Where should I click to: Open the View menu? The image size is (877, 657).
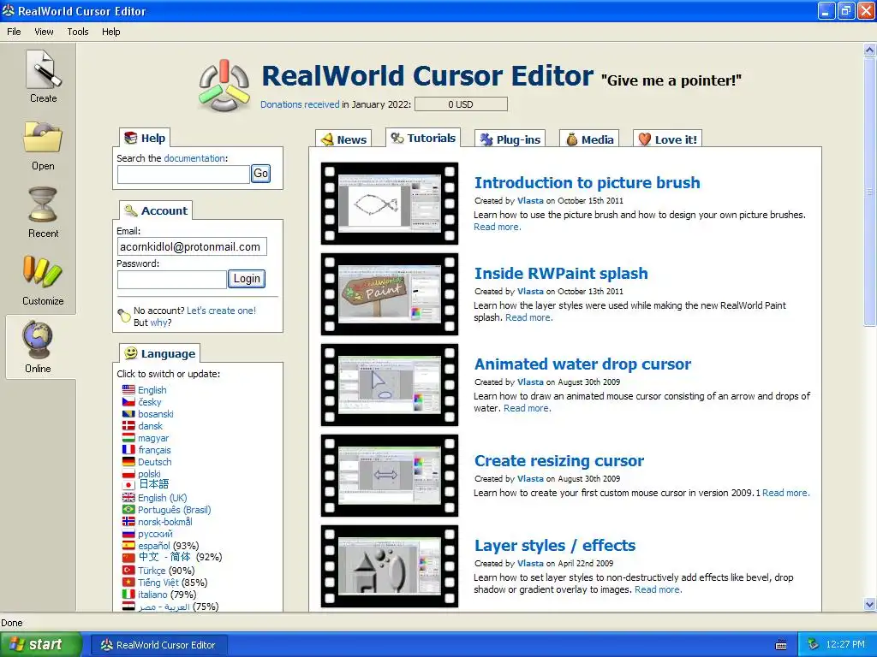point(44,32)
